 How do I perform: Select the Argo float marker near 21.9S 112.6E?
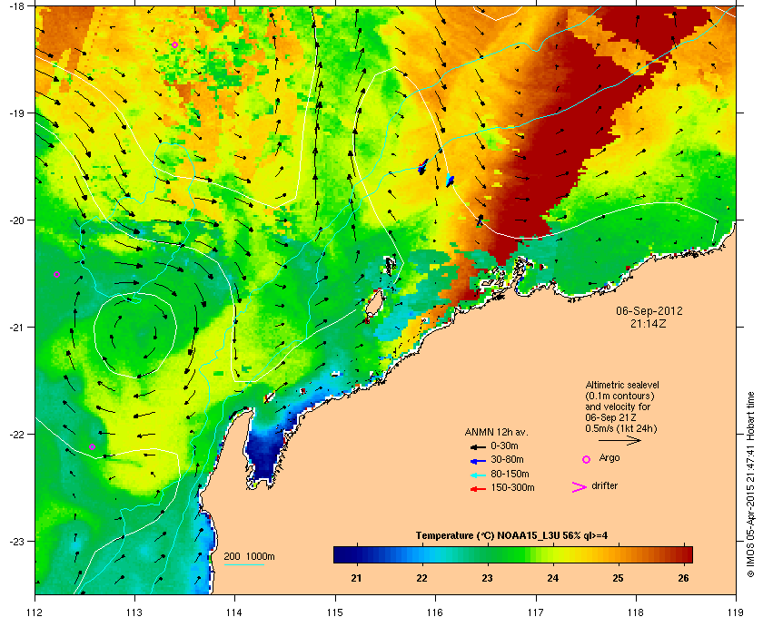coord(92,446)
